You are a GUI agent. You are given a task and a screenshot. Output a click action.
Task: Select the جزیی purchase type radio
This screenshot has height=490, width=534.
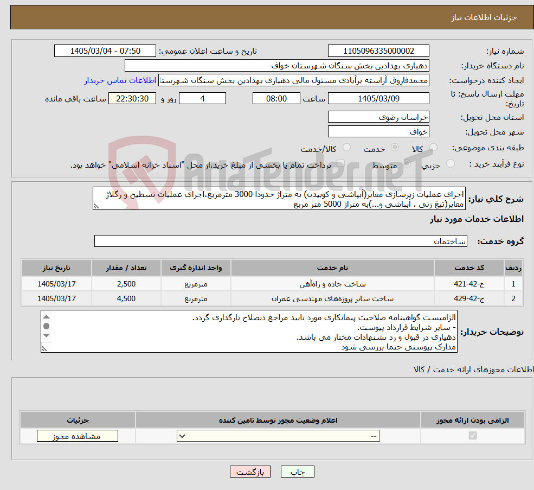[x=450, y=163]
